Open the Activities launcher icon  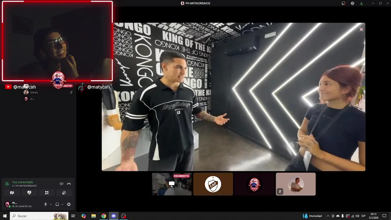[47, 193]
